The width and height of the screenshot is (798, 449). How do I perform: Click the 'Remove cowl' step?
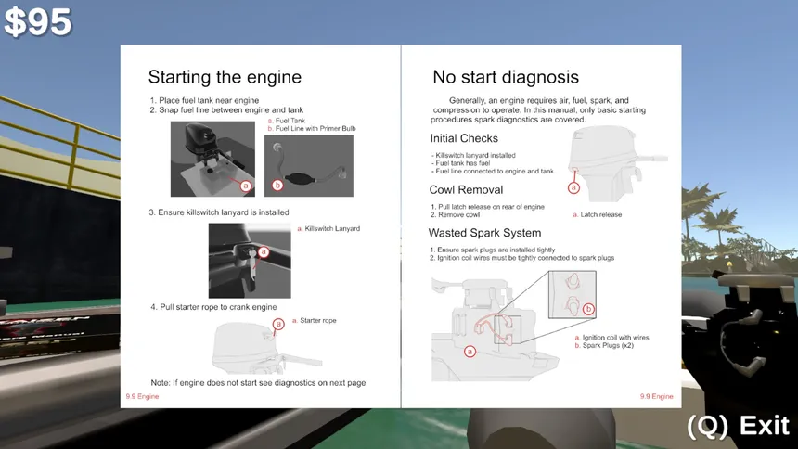(x=455, y=215)
